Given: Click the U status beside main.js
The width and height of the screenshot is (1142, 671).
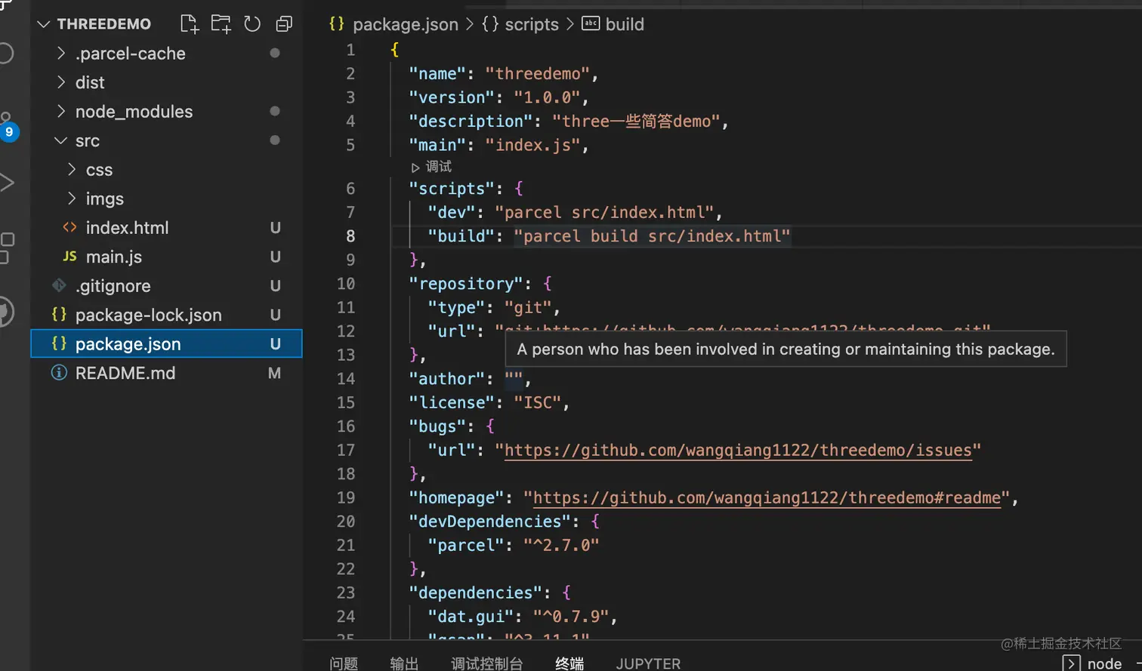Looking at the screenshot, I should pos(275,257).
